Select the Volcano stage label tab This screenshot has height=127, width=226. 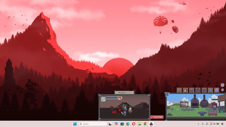point(124,93)
